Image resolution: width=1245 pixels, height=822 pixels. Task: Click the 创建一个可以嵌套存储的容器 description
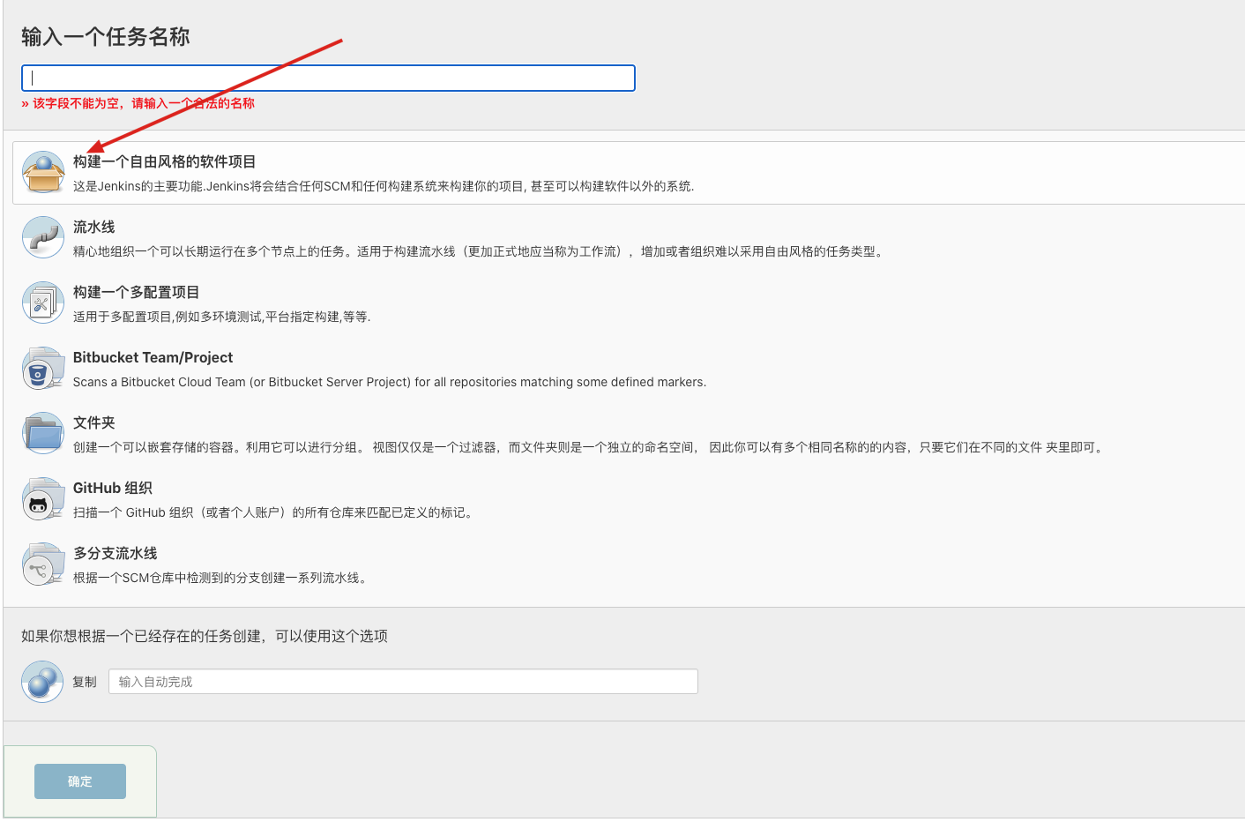point(589,447)
